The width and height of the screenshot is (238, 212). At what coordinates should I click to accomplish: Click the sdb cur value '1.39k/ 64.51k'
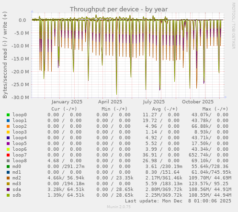[x=66, y=195]
